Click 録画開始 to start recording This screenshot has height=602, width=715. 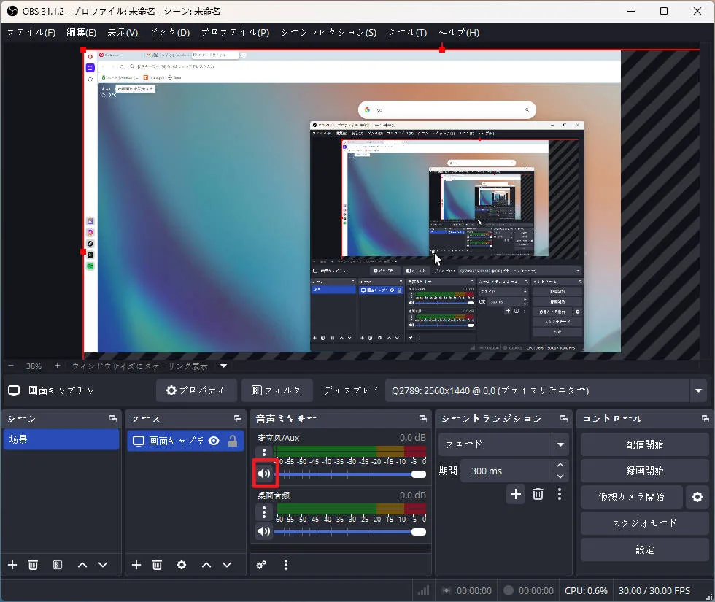(645, 471)
